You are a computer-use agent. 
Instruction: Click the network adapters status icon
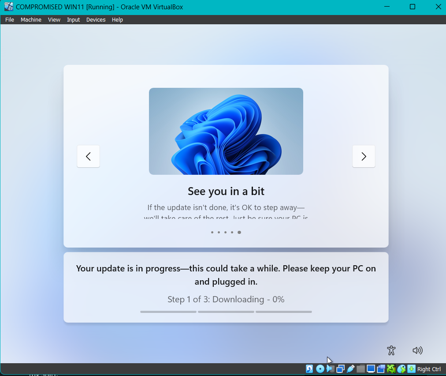(x=341, y=369)
